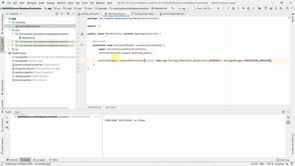Screen dimensions: 295x166
Task: Open the Event Log
Action: (283, 160)
